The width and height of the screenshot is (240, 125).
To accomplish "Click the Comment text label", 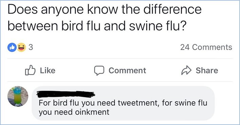I will 127,71.
